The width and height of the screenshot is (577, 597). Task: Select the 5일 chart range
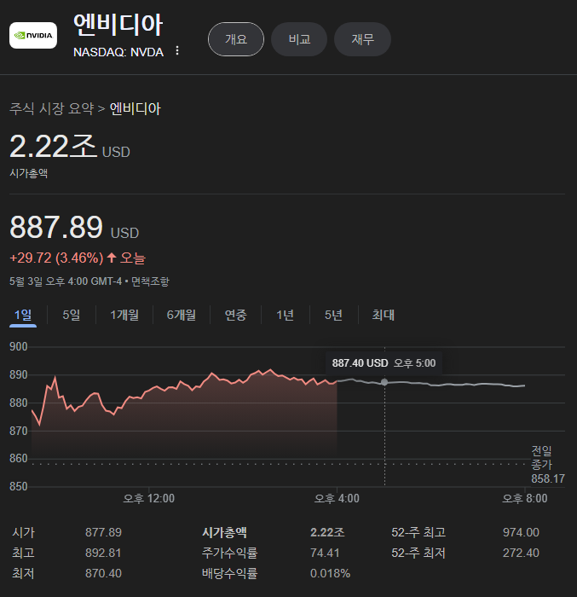click(72, 316)
